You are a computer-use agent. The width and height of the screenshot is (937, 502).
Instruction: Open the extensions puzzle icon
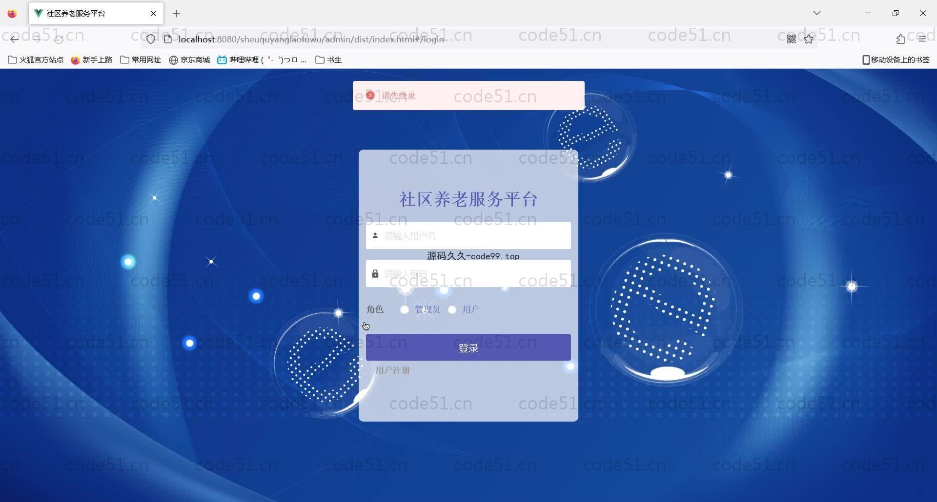point(900,39)
